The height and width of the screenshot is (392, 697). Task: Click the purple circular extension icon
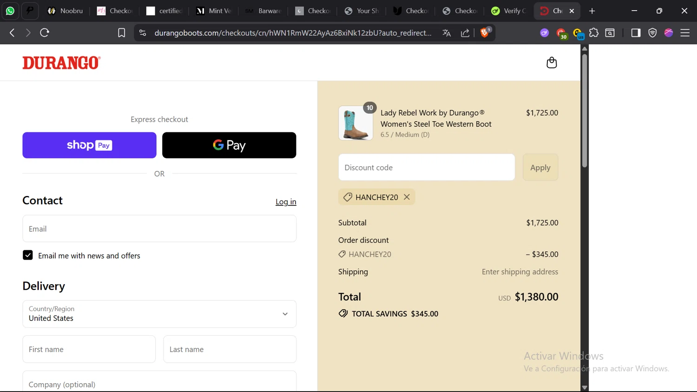(545, 33)
